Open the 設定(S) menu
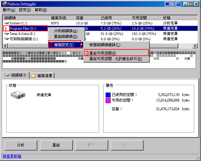The image size is (201, 161). coord(25,10)
